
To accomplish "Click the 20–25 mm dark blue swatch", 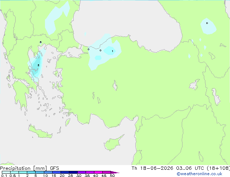I will tap(65, 172).
